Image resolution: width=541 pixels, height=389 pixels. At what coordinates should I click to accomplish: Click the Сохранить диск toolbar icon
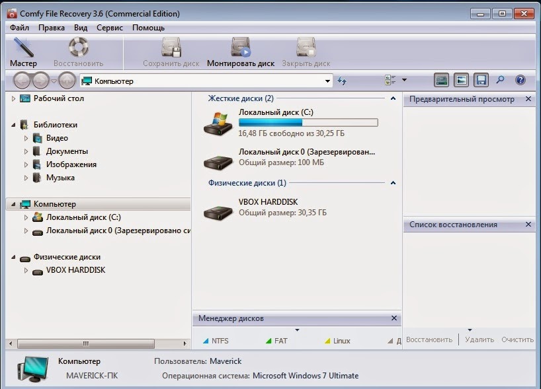pyautogui.click(x=171, y=47)
